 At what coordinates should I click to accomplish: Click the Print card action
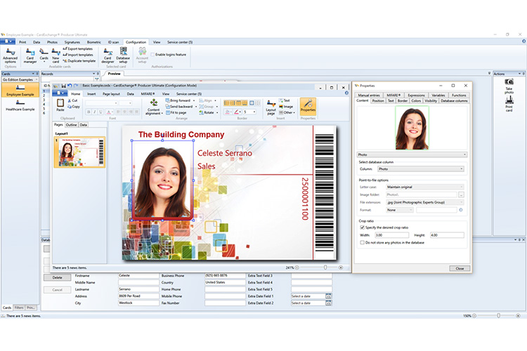[509, 104]
